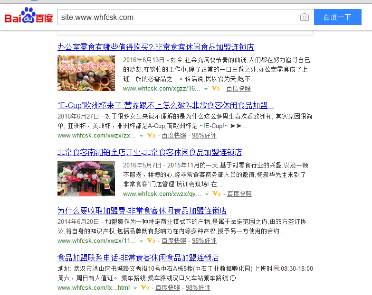The width and height of the screenshot is (372, 295).
Task: Open camera image search icon
Action: (x=305, y=17)
